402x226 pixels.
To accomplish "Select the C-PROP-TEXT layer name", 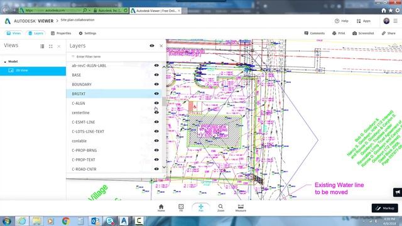I will click(84, 160).
